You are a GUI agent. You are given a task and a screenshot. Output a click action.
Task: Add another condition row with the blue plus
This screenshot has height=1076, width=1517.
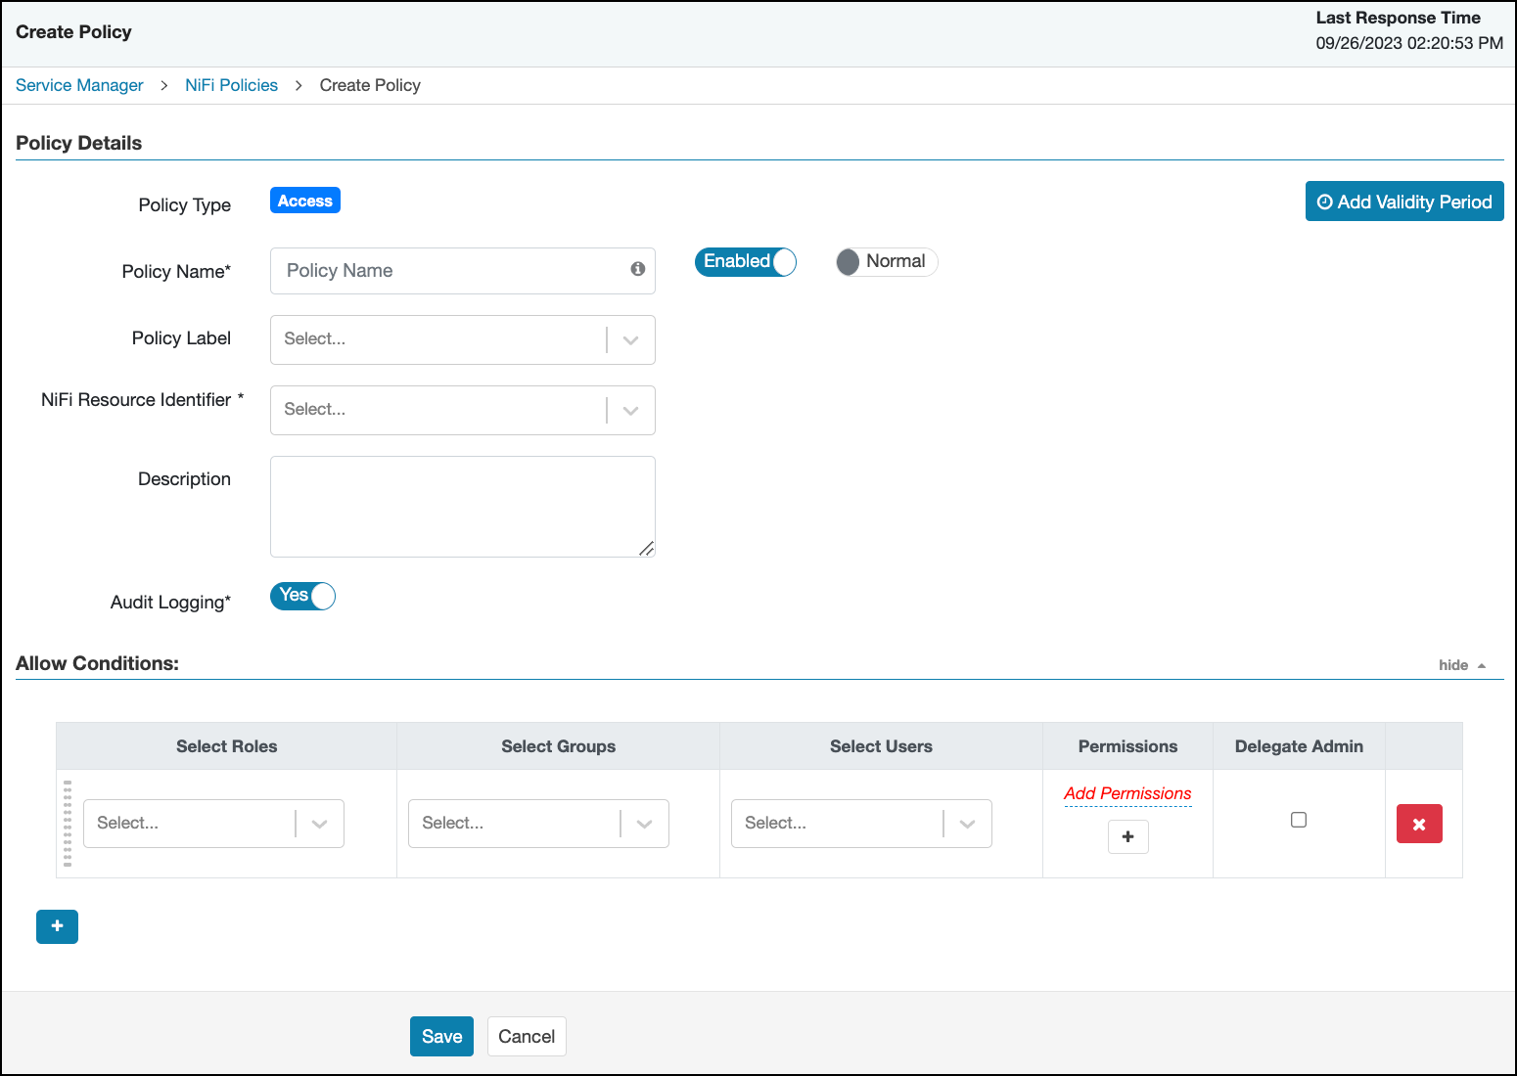tap(57, 926)
